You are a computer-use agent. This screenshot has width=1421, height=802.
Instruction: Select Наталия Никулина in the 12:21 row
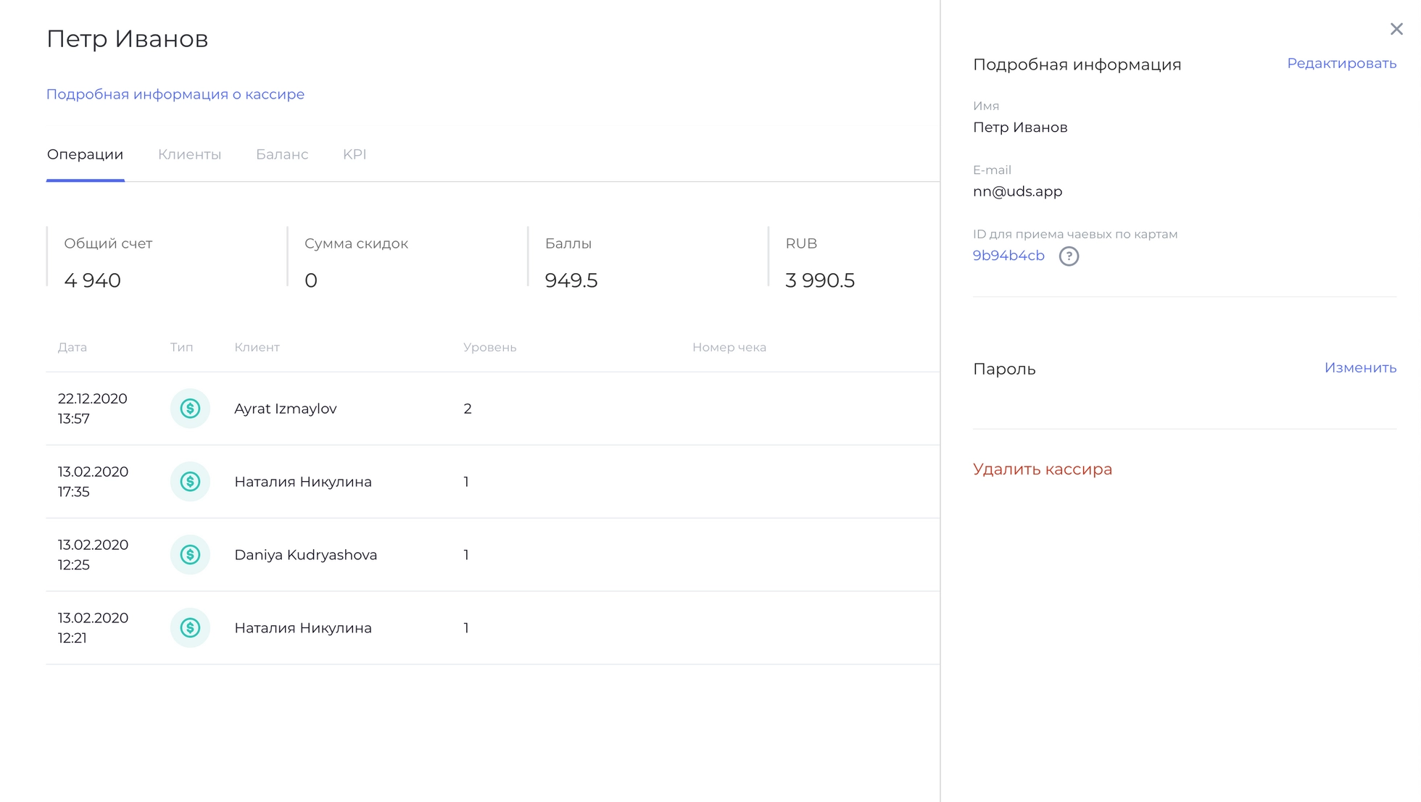(303, 628)
